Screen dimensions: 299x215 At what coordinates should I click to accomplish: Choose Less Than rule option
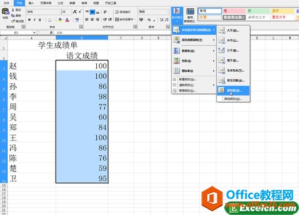[233, 41]
